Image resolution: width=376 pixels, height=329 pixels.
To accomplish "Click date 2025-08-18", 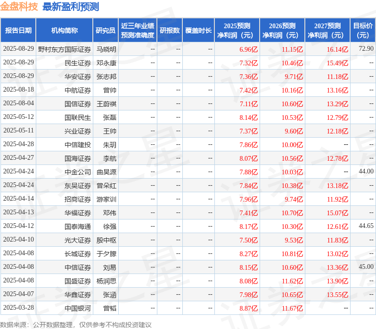I will coord(18,90).
